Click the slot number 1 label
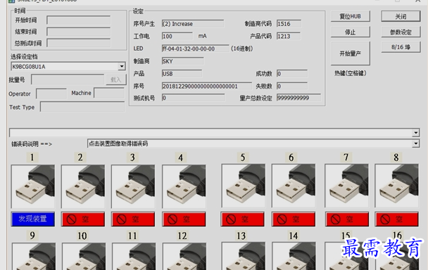428x270 pixels. (x=32, y=157)
